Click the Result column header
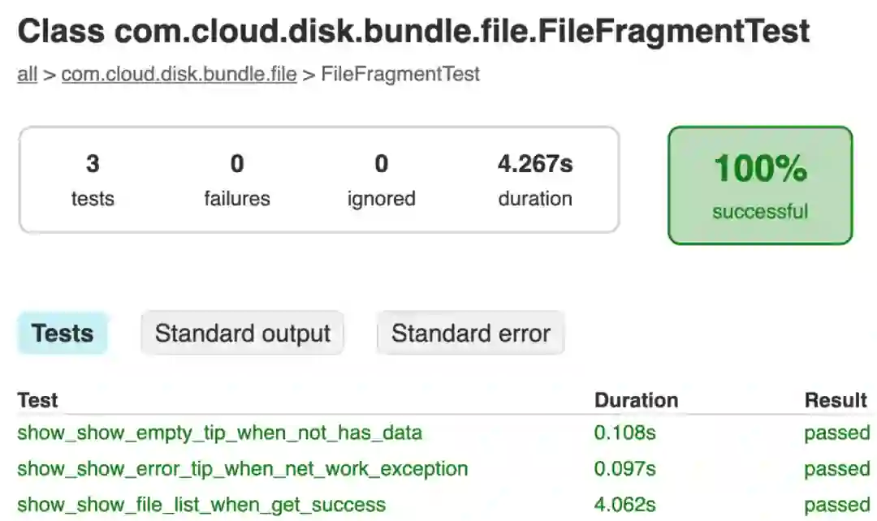This screenshot has width=877, height=521. (x=836, y=400)
